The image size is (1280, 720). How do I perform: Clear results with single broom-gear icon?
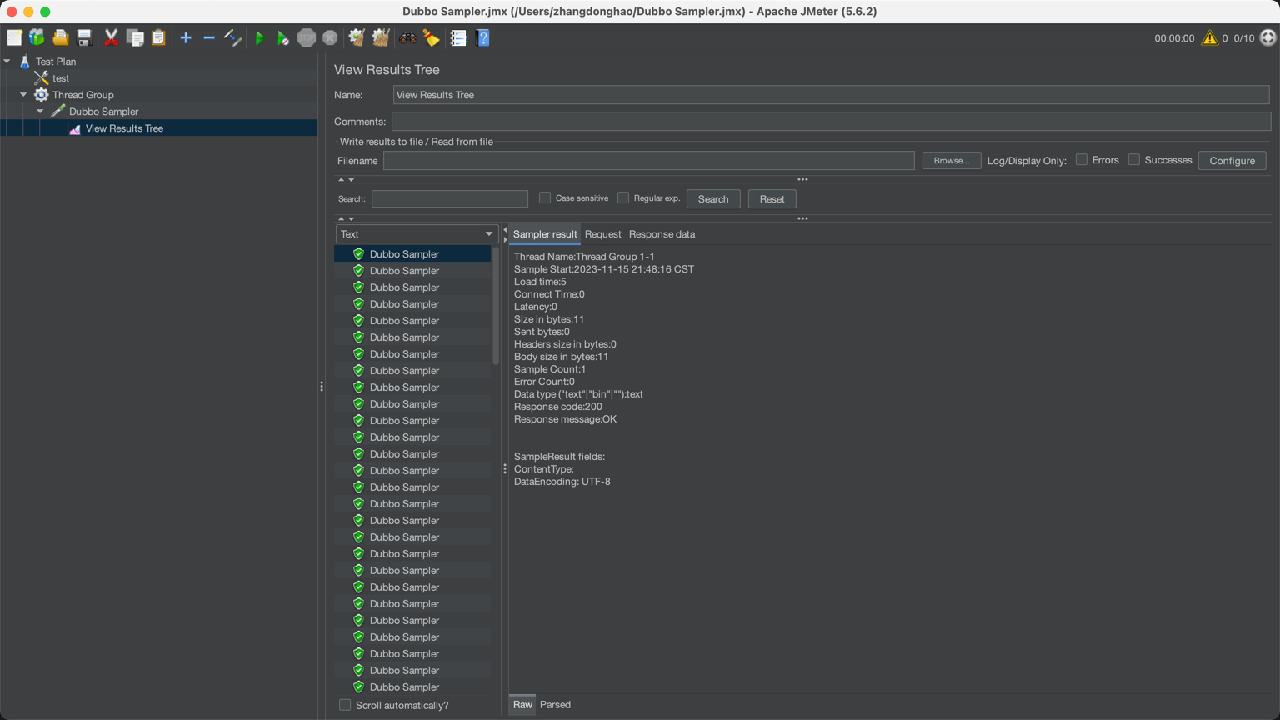357,37
